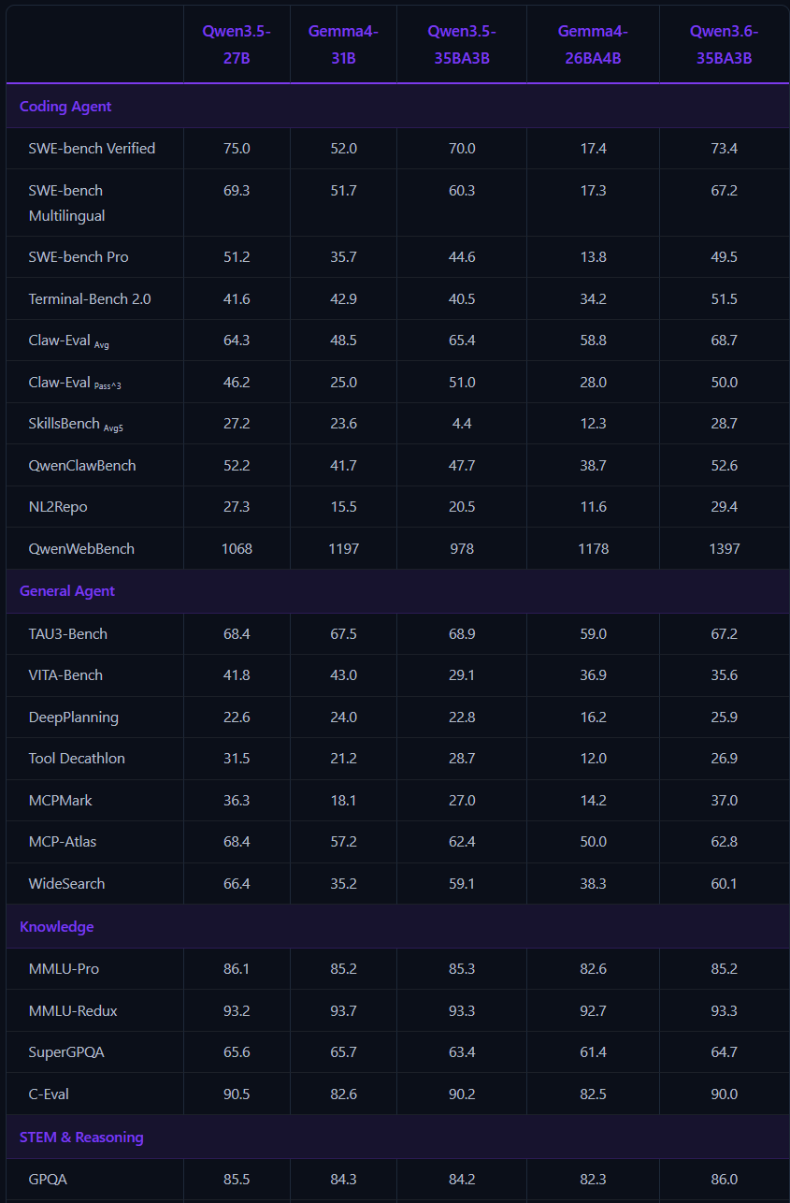
Task: Select 17.4 in the SWE-bench Verified row
Action: (593, 149)
